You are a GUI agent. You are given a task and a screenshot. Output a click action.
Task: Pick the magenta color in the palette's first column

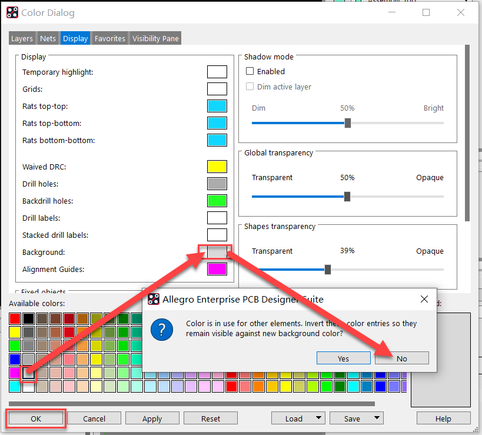[x=15, y=373]
